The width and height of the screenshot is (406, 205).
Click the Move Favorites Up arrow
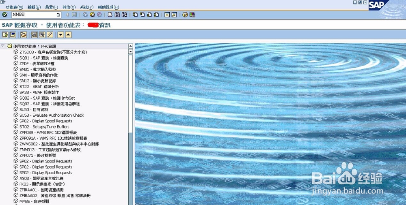tap(68, 35)
